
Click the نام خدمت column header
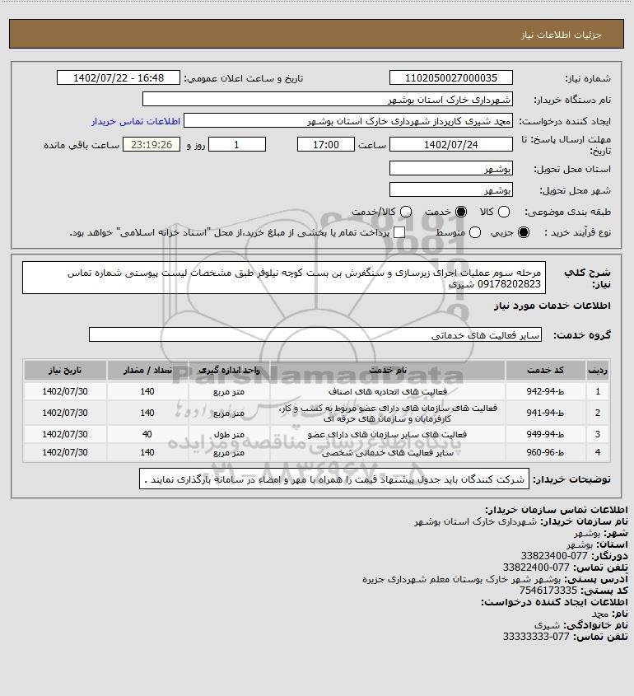tap(388, 370)
